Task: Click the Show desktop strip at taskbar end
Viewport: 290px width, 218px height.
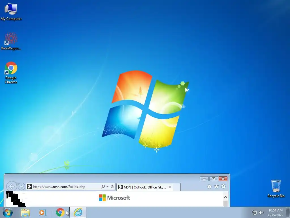Action: click(288, 212)
